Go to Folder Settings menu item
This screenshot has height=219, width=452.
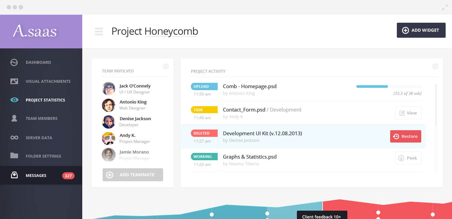click(x=43, y=156)
